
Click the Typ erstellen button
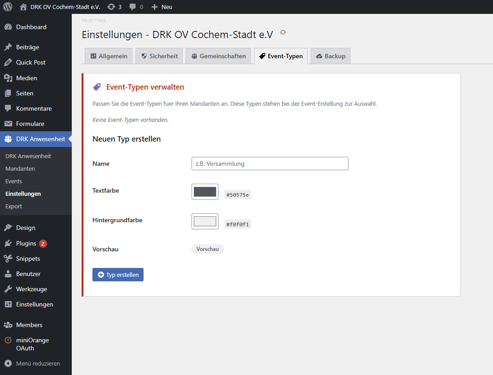point(118,275)
